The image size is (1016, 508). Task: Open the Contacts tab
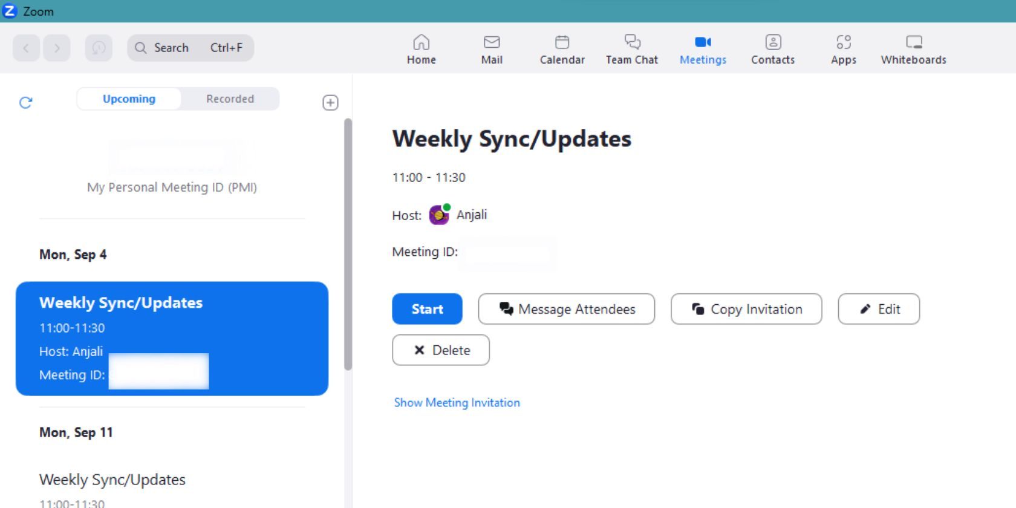pyautogui.click(x=773, y=50)
